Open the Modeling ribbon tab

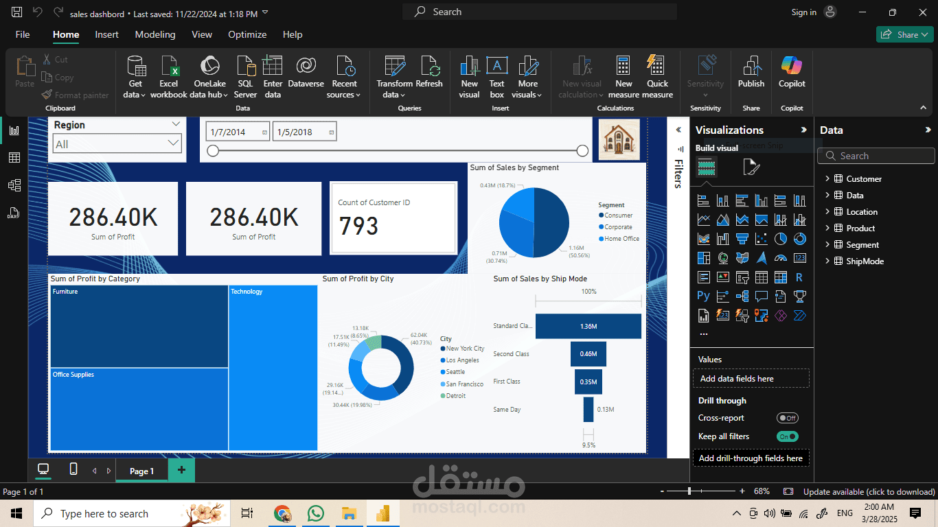(x=155, y=34)
